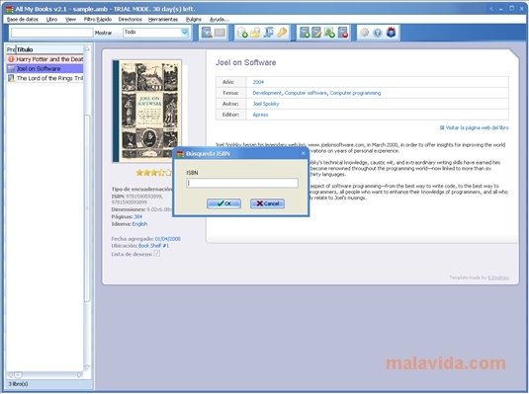The height and width of the screenshot is (394, 529).
Task: Click the green add loan person icon
Action: pos(329,33)
